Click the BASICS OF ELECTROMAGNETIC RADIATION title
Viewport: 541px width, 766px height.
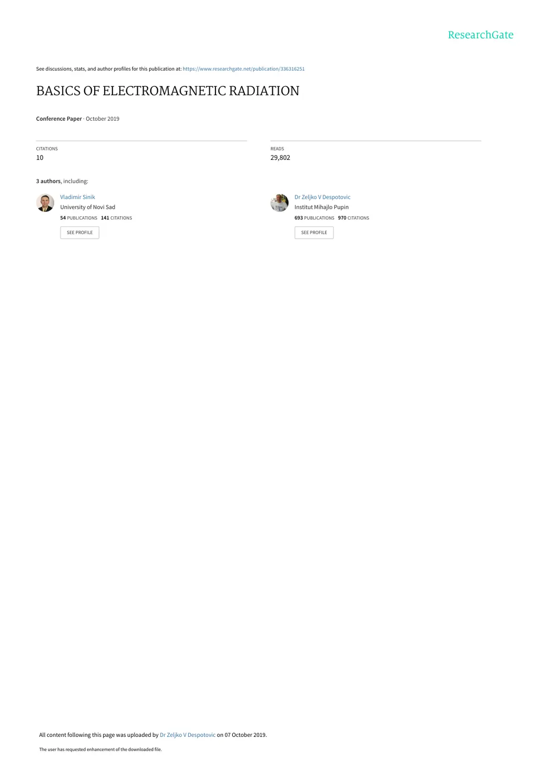[x=168, y=91]
